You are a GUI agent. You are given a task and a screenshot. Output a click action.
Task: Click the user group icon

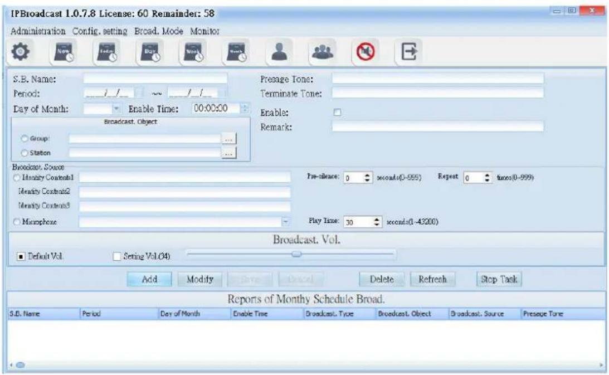323,52
